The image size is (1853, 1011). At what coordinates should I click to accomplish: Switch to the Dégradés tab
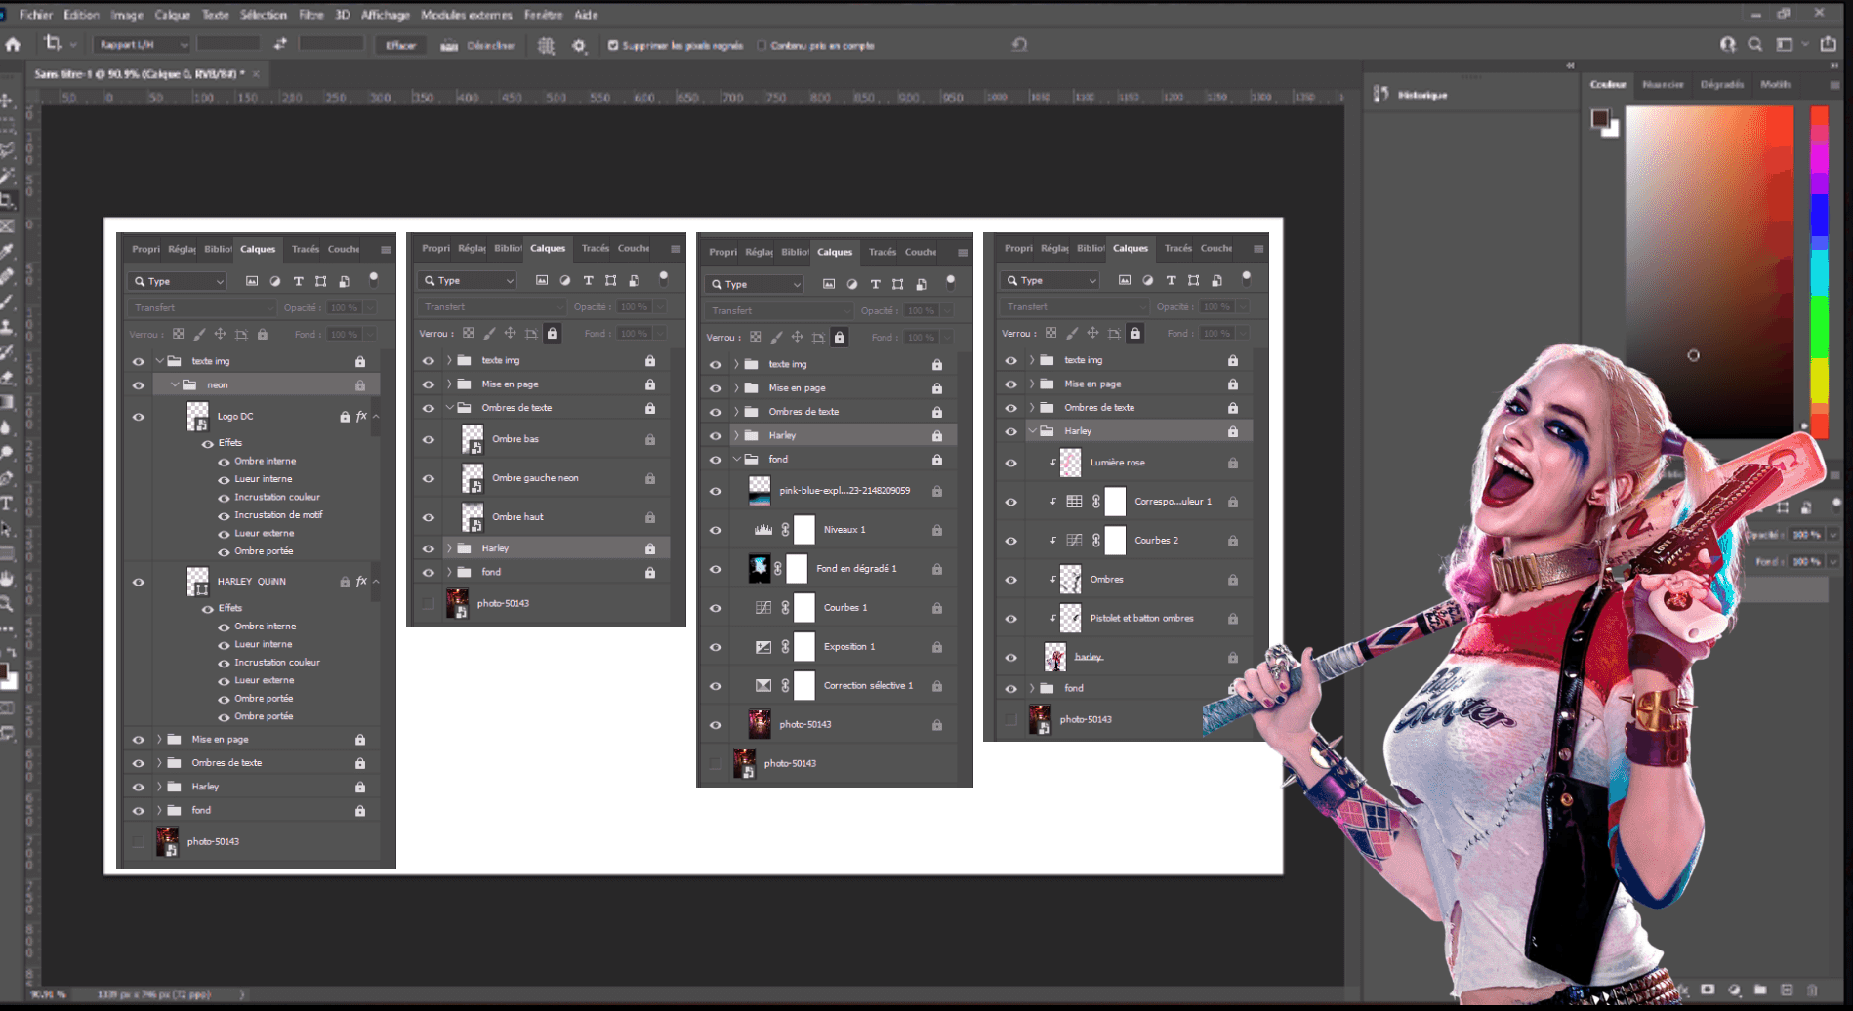[1721, 85]
